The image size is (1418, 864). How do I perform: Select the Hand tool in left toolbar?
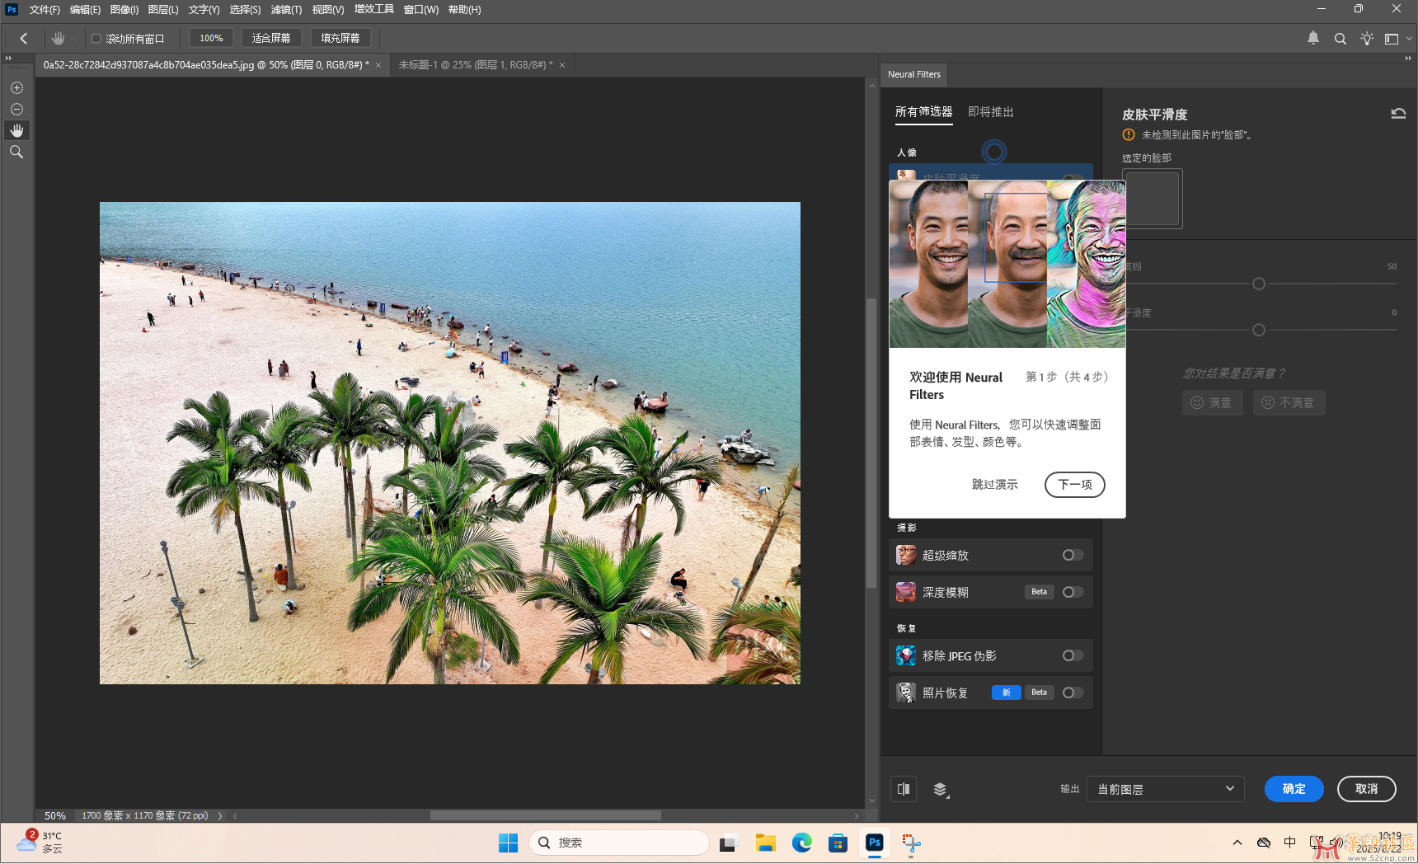[16, 130]
